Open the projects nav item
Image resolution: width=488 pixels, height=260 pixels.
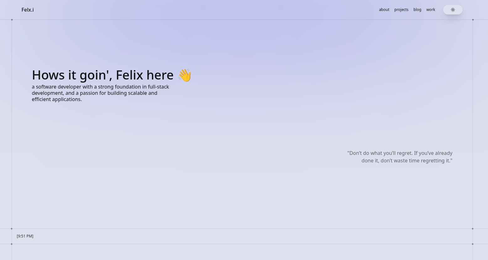[x=401, y=10]
